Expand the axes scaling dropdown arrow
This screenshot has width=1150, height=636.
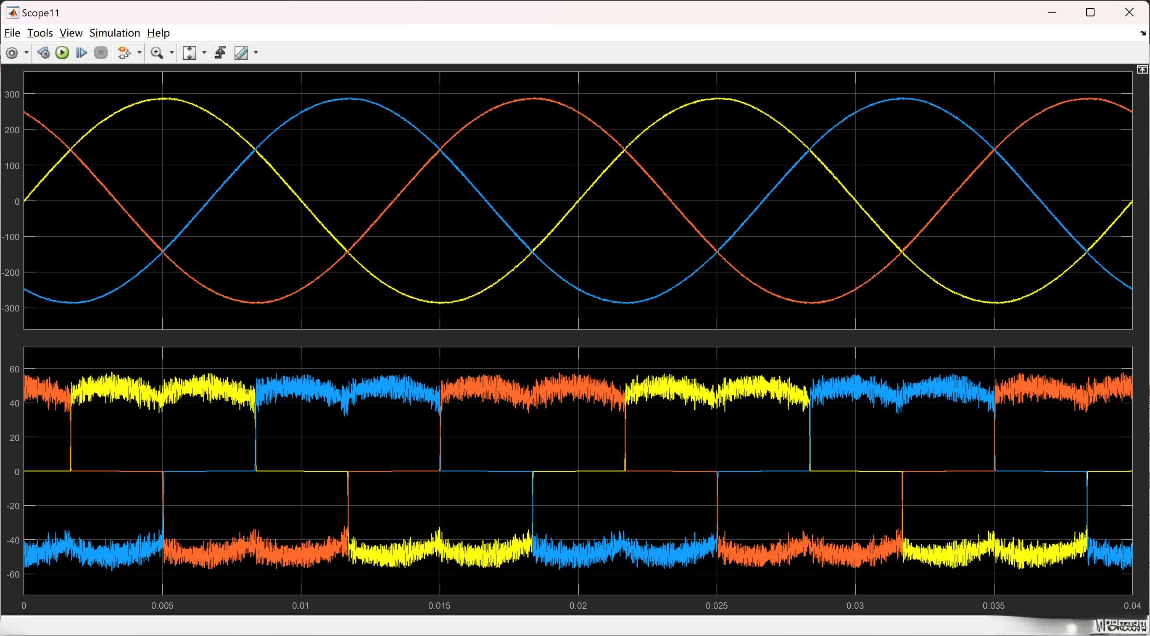click(x=204, y=53)
